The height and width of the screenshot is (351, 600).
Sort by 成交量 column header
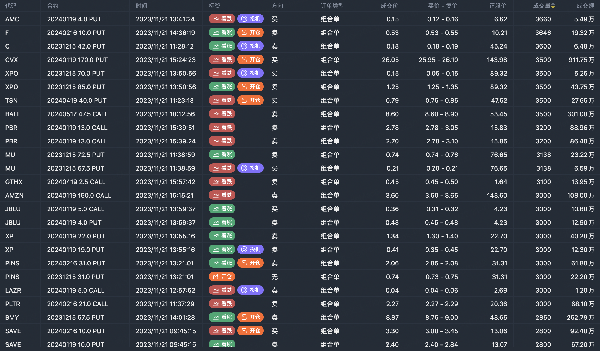click(x=541, y=6)
